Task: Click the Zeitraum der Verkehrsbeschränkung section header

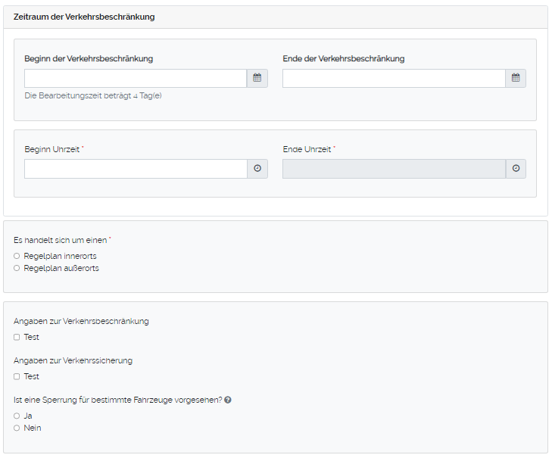Action: [84, 17]
